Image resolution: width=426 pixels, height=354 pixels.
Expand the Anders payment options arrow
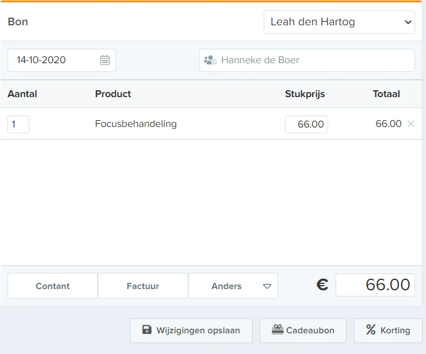267,286
